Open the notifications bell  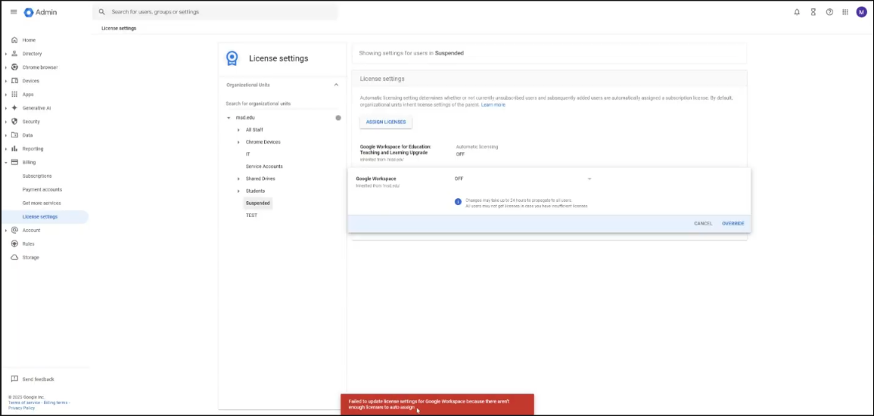click(x=797, y=11)
